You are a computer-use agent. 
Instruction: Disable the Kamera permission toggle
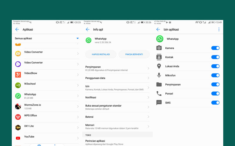point(215,48)
